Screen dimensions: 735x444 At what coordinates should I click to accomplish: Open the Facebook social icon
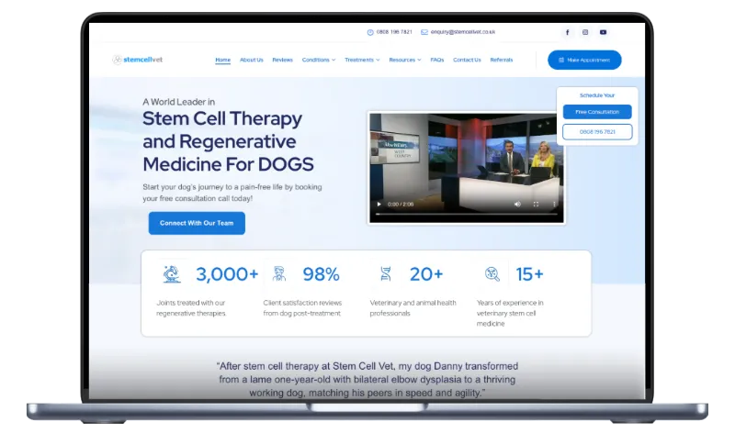[x=567, y=32]
